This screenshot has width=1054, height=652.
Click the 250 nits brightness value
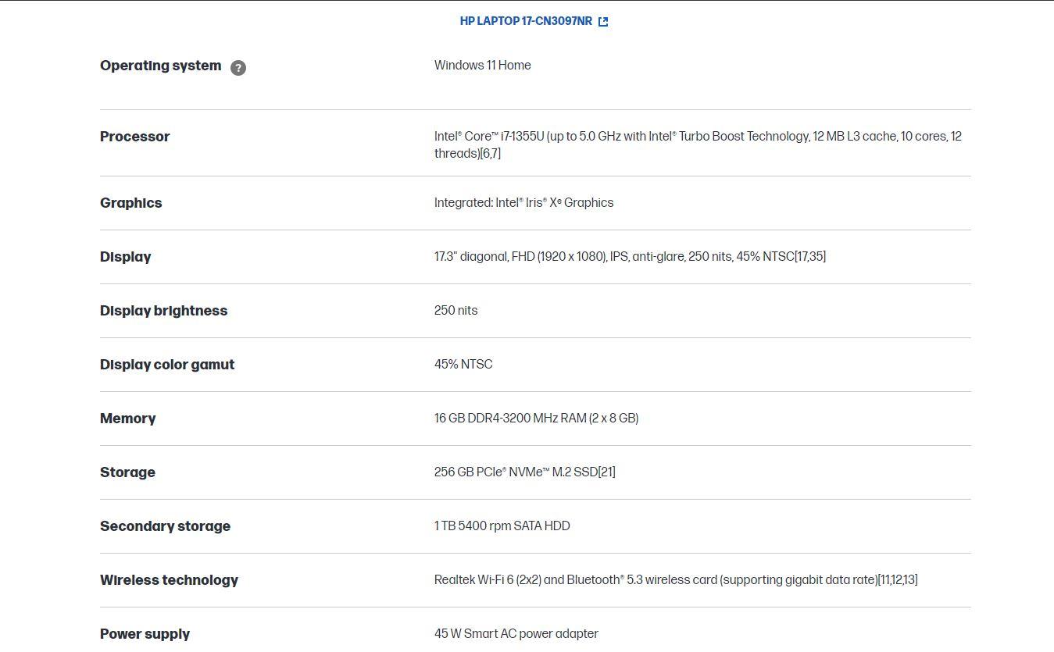click(456, 311)
